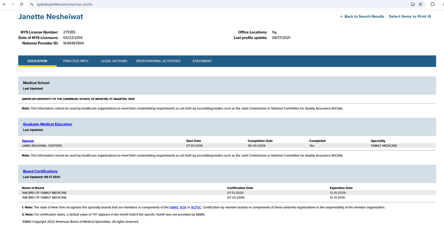Open the browser extensions puzzle icon
The height and width of the screenshot is (227, 444).
coord(433,4)
